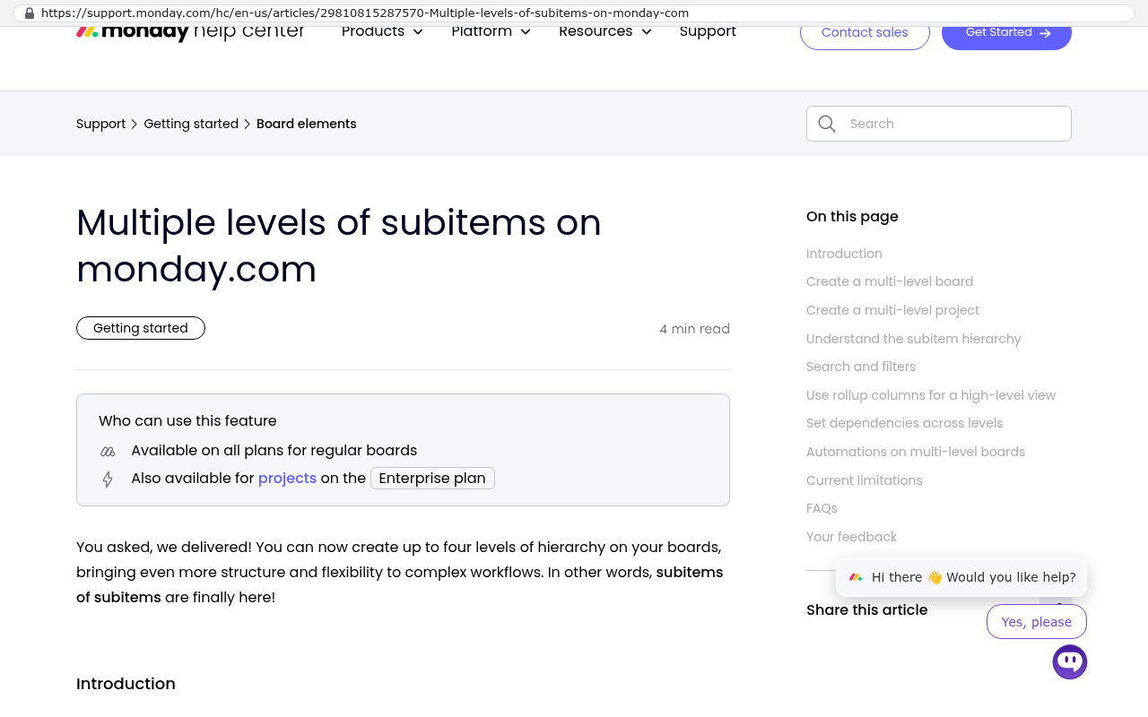Click the article title heading
Screen dimensions: 1148x717
[x=339, y=246]
